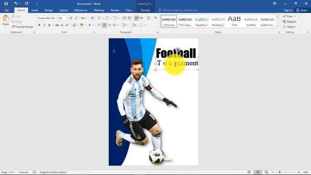This screenshot has width=311, height=175.
Task: Toggle Show/Hide paragraph marks
Action: [x=155, y=18]
